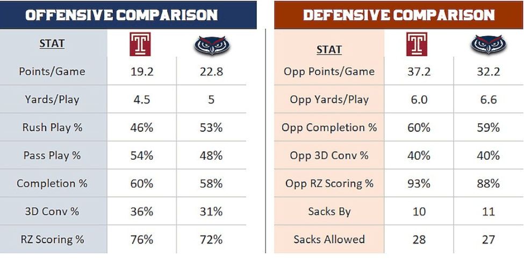Click the Temple logo in Offensive Comparison
This screenshot has height=262, width=524.
(140, 44)
